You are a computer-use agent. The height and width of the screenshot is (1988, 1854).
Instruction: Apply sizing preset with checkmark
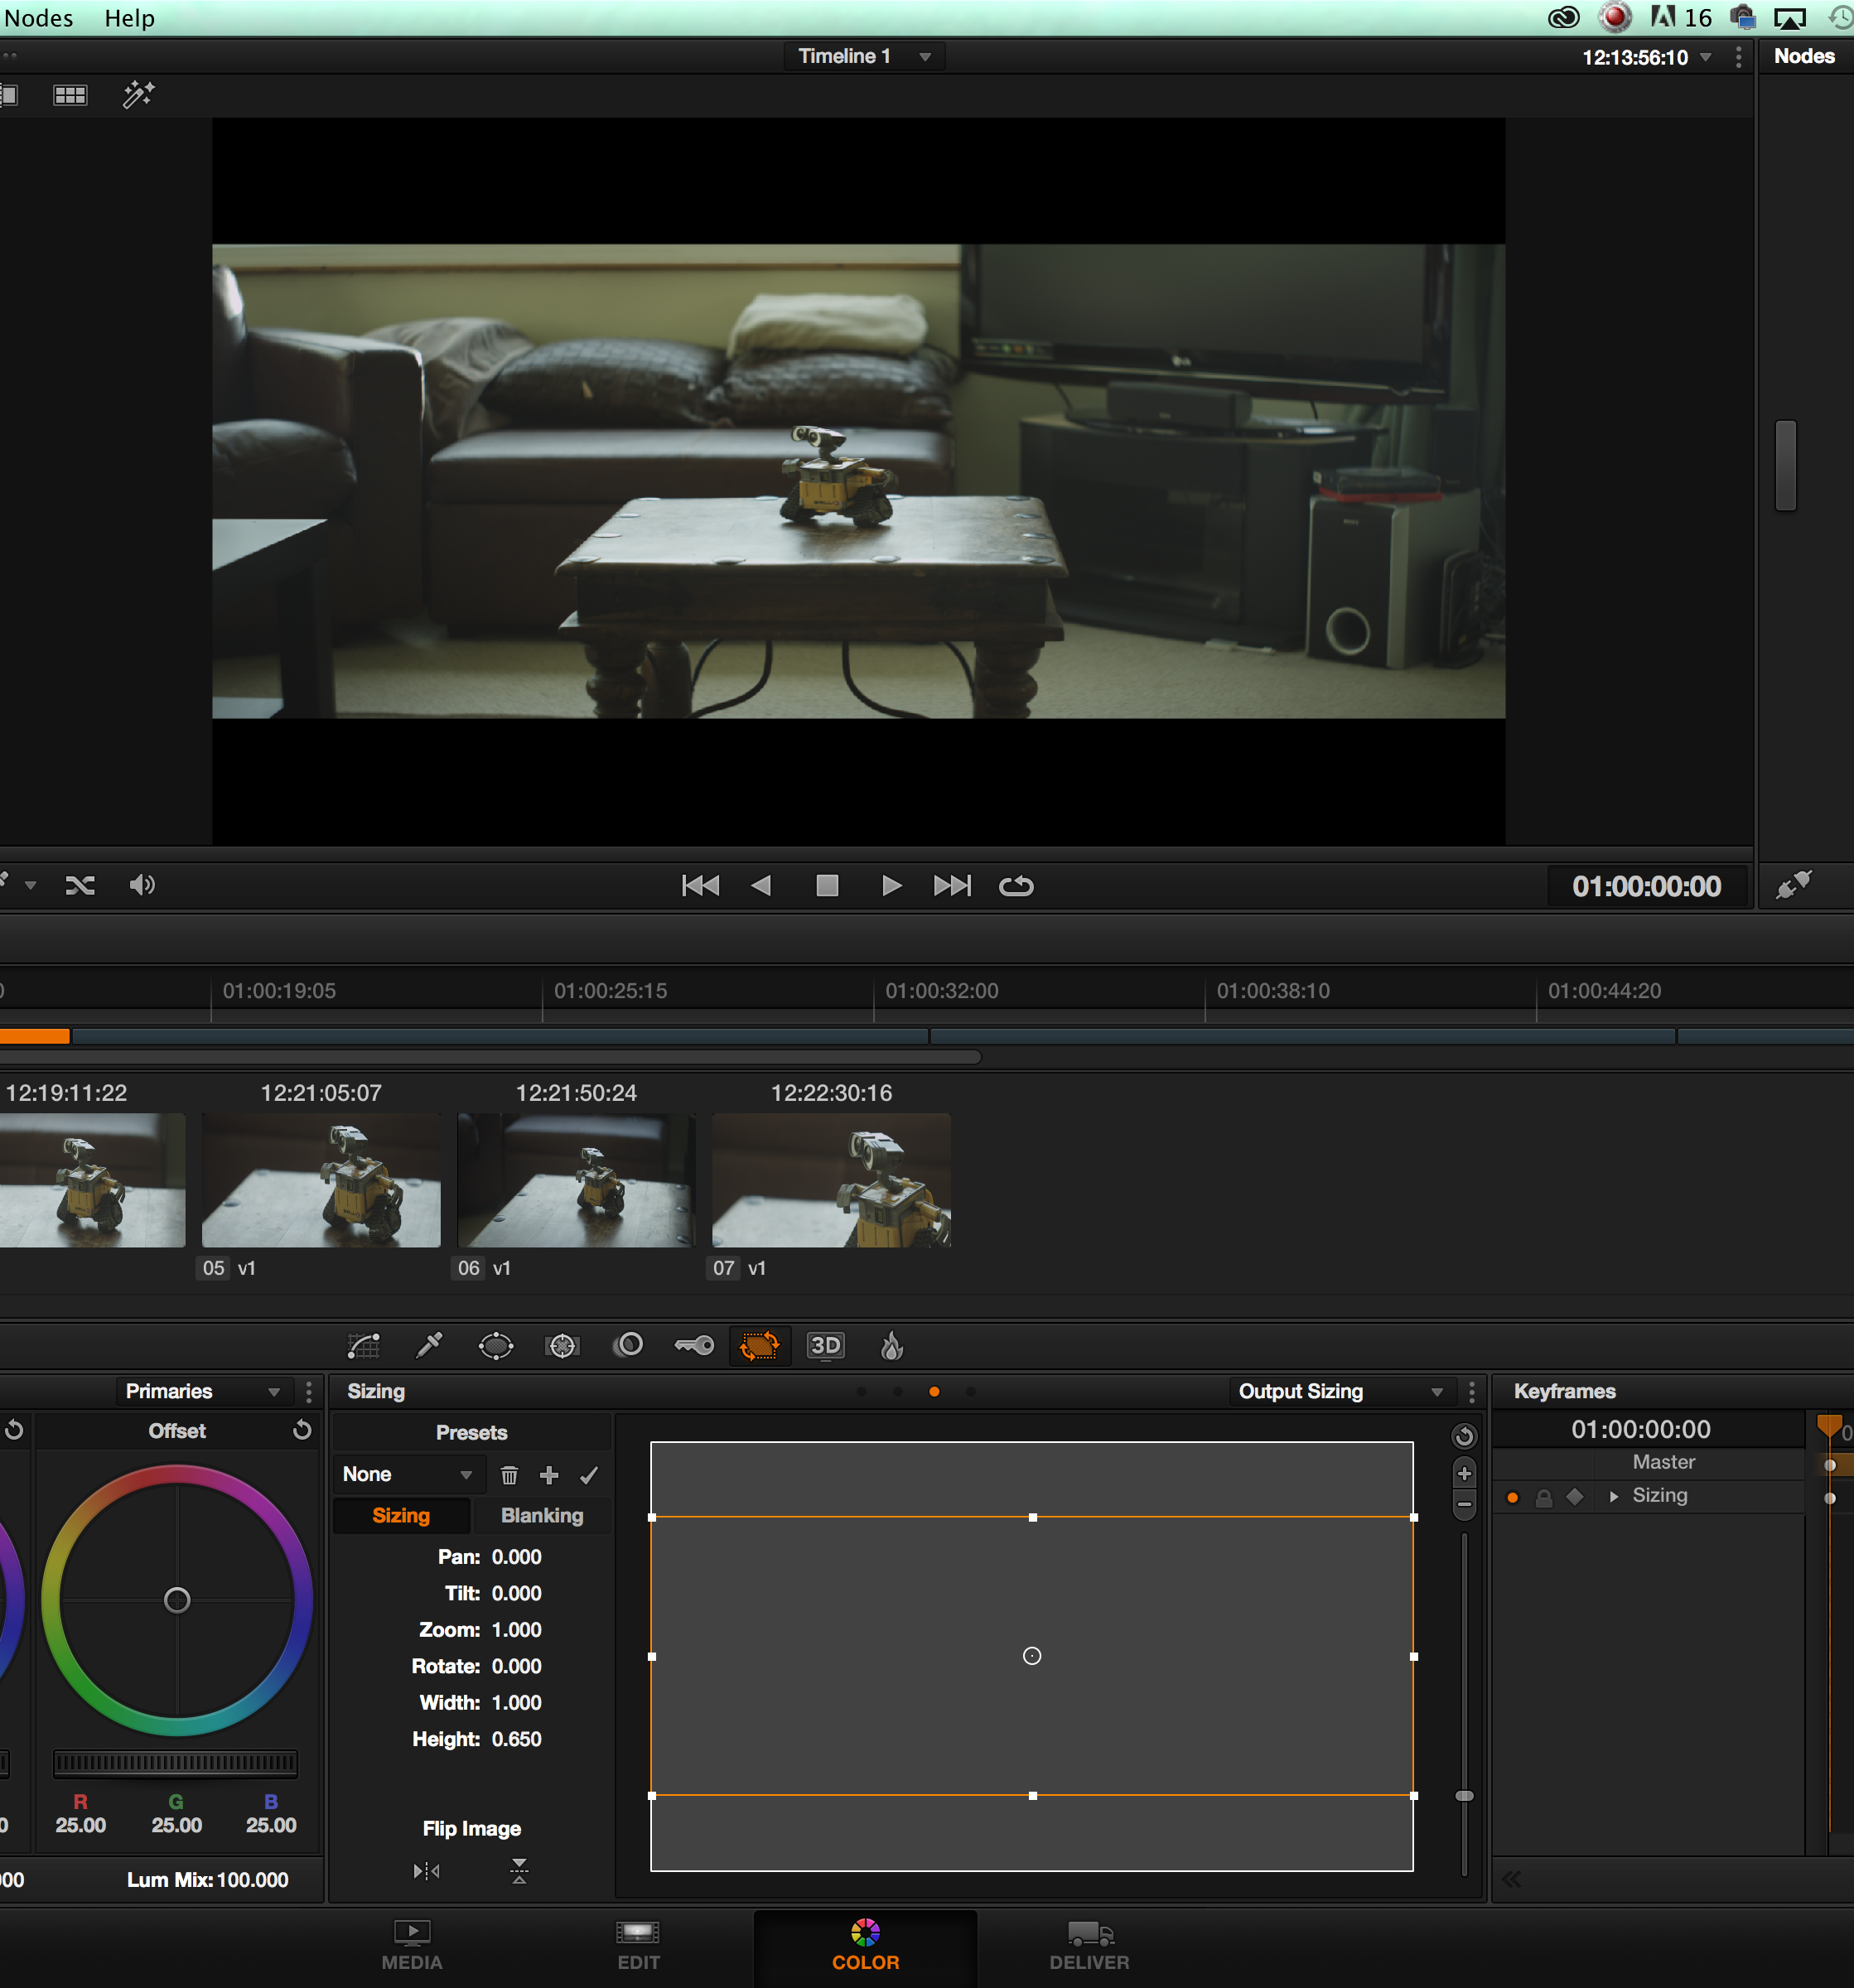589,1475
